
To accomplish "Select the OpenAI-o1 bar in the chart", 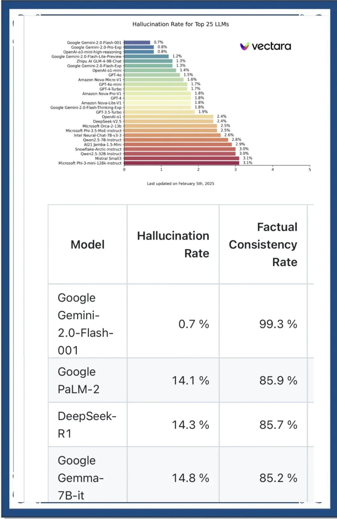I will click(168, 117).
